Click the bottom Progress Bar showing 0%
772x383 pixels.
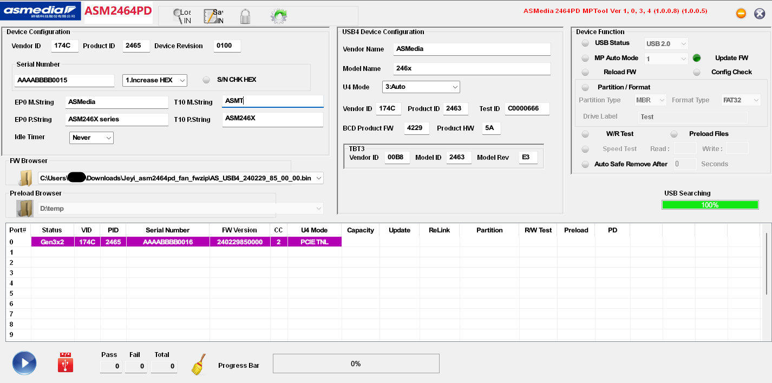pyautogui.click(x=356, y=363)
